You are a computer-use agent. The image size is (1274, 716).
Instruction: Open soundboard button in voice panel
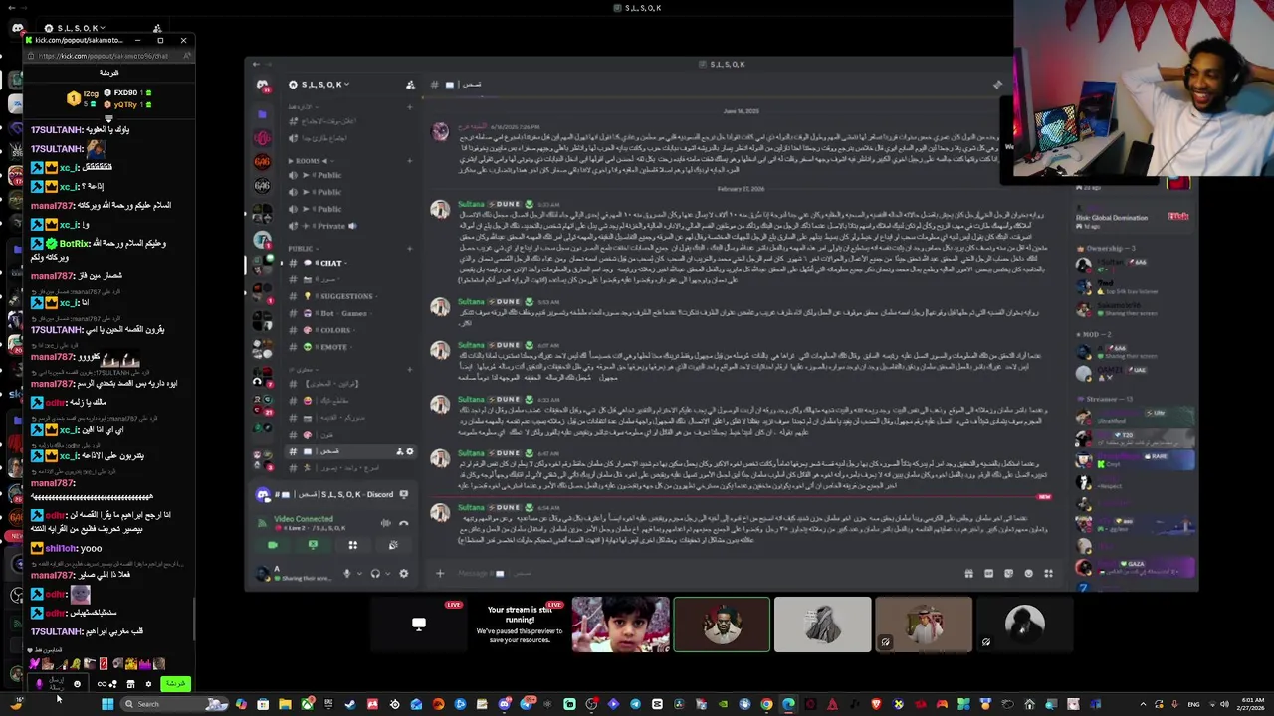pos(393,545)
